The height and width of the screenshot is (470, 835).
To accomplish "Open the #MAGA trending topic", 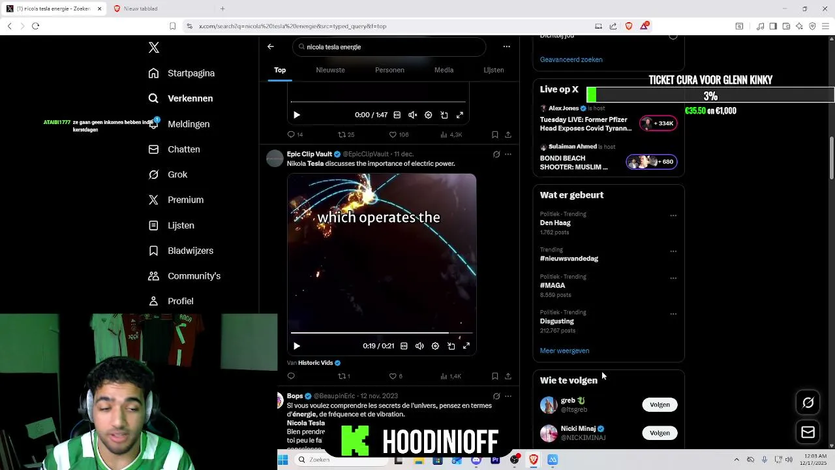I will [553, 285].
